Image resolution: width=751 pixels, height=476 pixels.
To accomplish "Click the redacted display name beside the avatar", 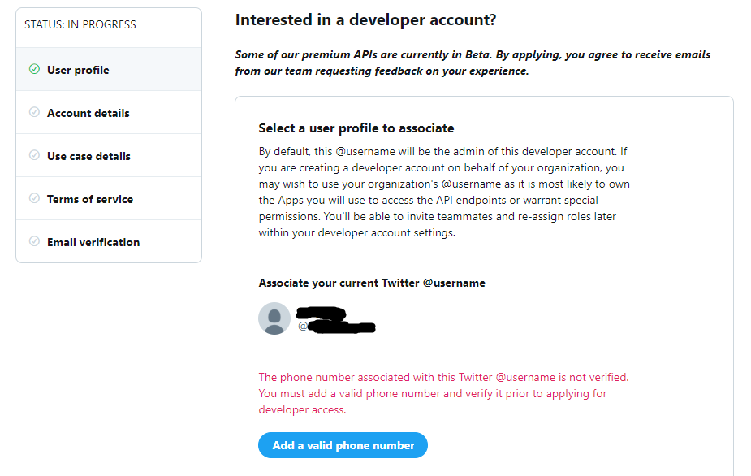I will point(321,313).
